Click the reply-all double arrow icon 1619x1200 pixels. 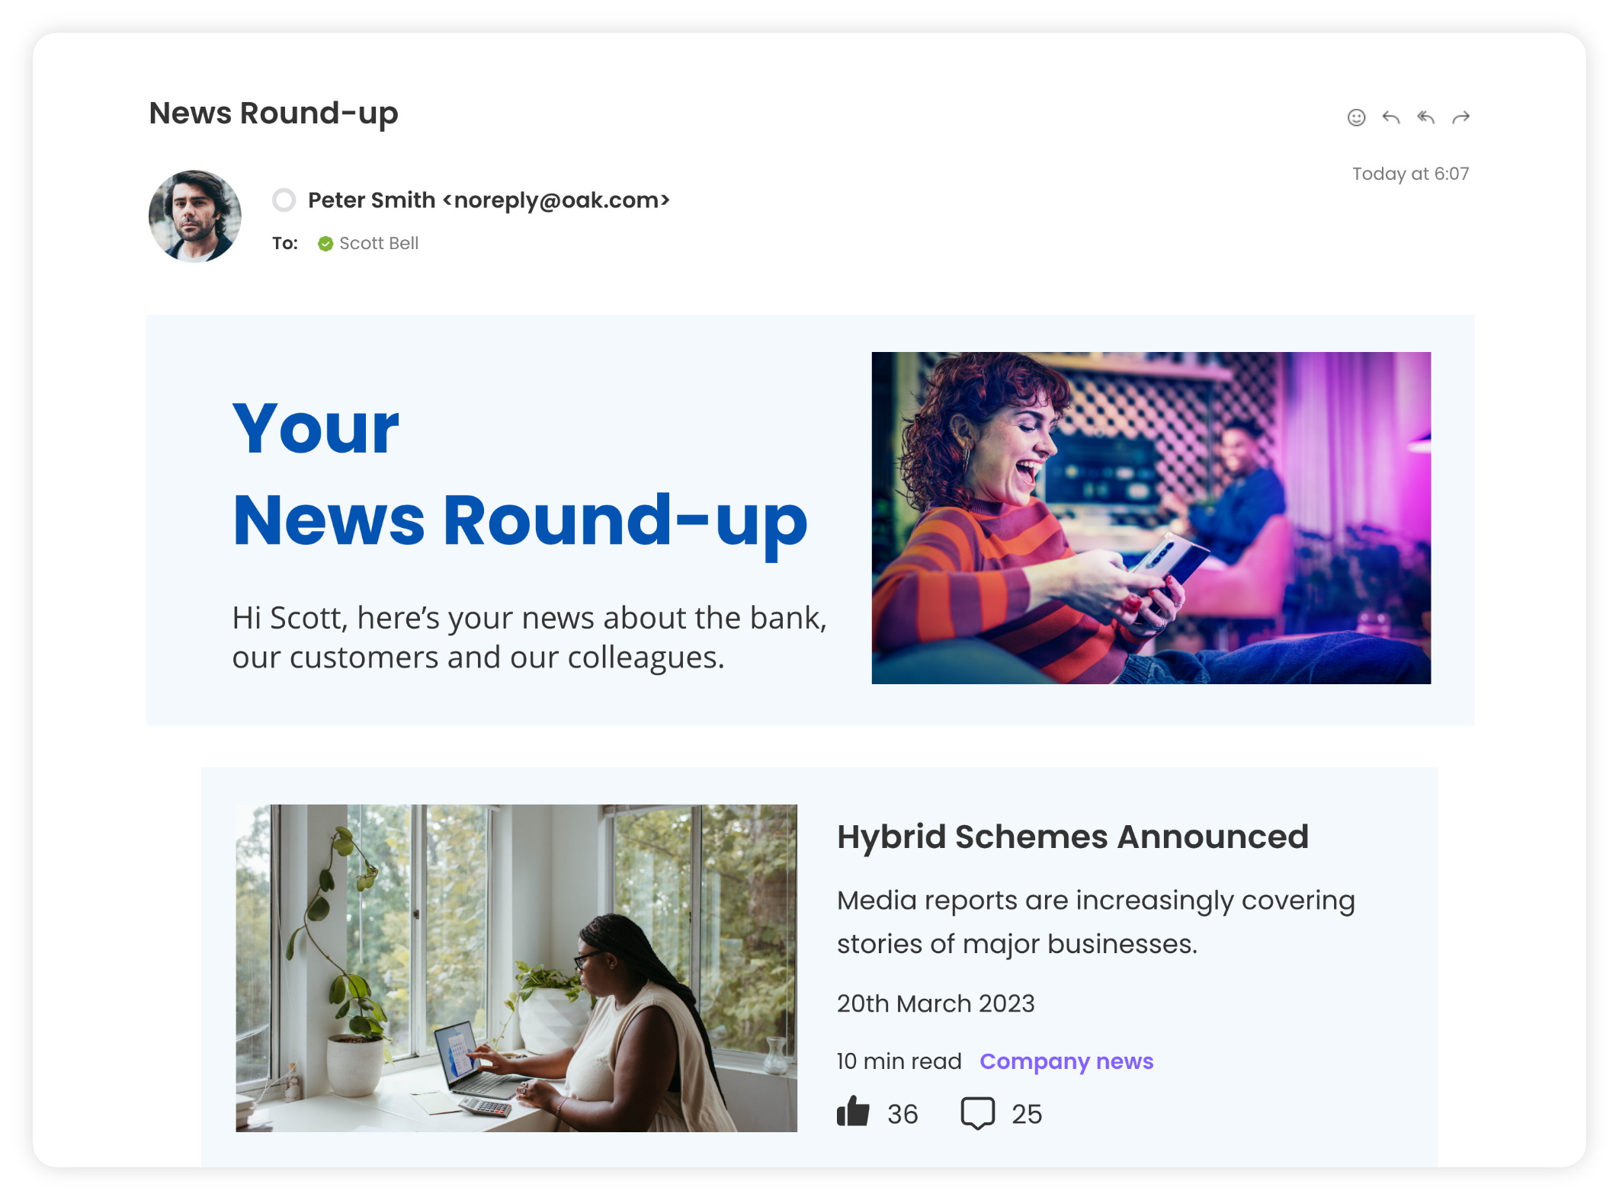pyautogui.click(x=1426, y=117)
